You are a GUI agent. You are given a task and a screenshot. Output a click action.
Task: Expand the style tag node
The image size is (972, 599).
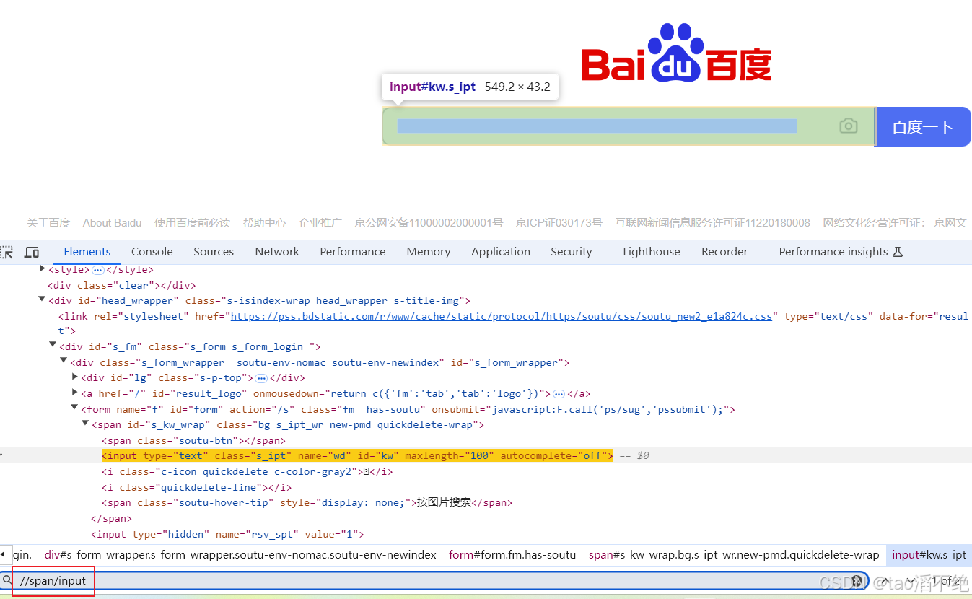(x=43, y=269)
